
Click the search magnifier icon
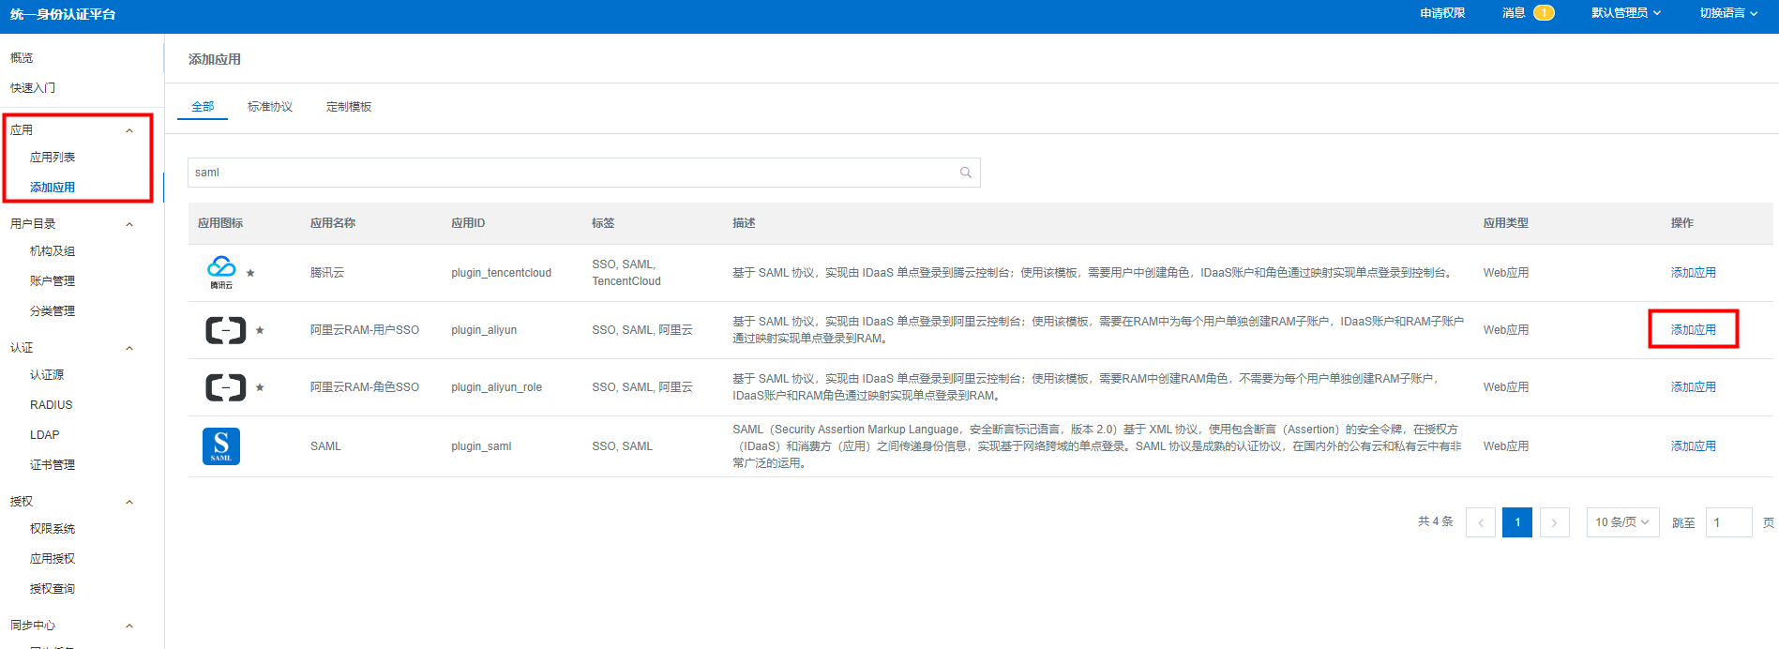click(x=965, y=173)
